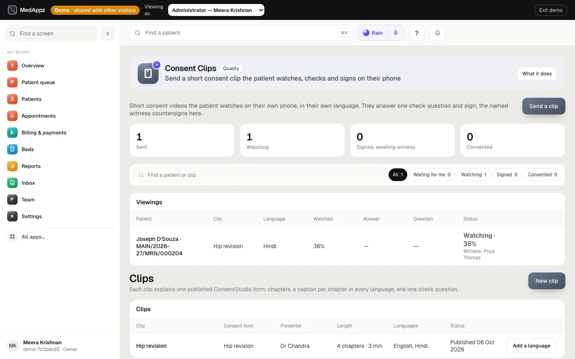
Task: Show All apps grid
Action: coord(60,237)
